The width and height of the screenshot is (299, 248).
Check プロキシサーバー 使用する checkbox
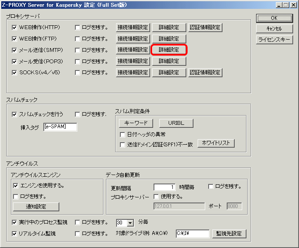[x=156, y=197]
